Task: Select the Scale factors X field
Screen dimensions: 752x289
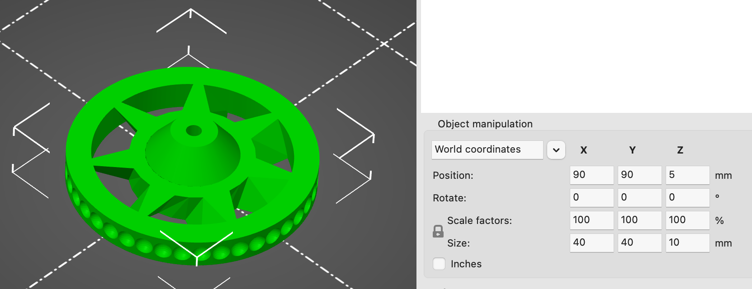Action: 591,220
